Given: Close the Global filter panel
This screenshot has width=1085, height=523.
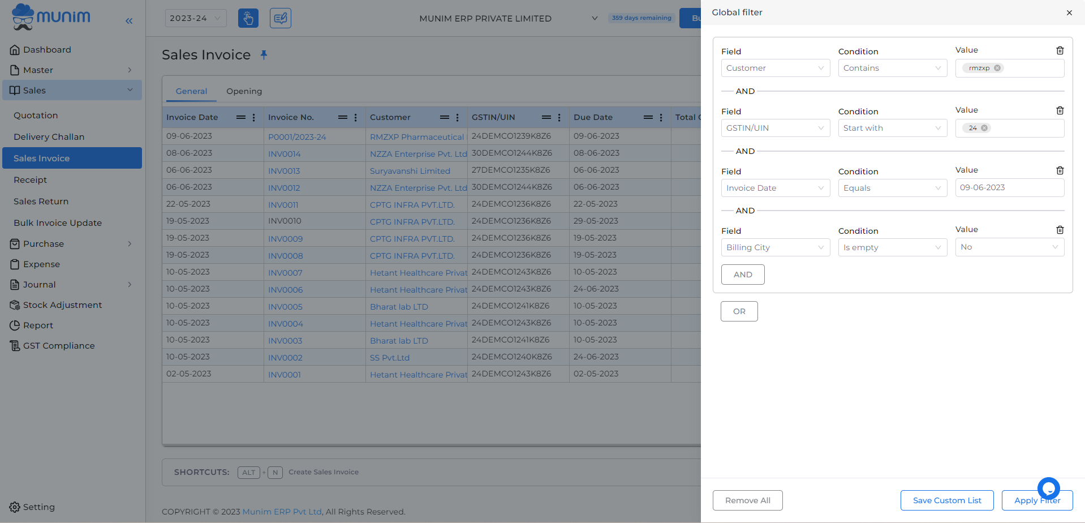Looking at the screenshot, I should (1069, 12).
